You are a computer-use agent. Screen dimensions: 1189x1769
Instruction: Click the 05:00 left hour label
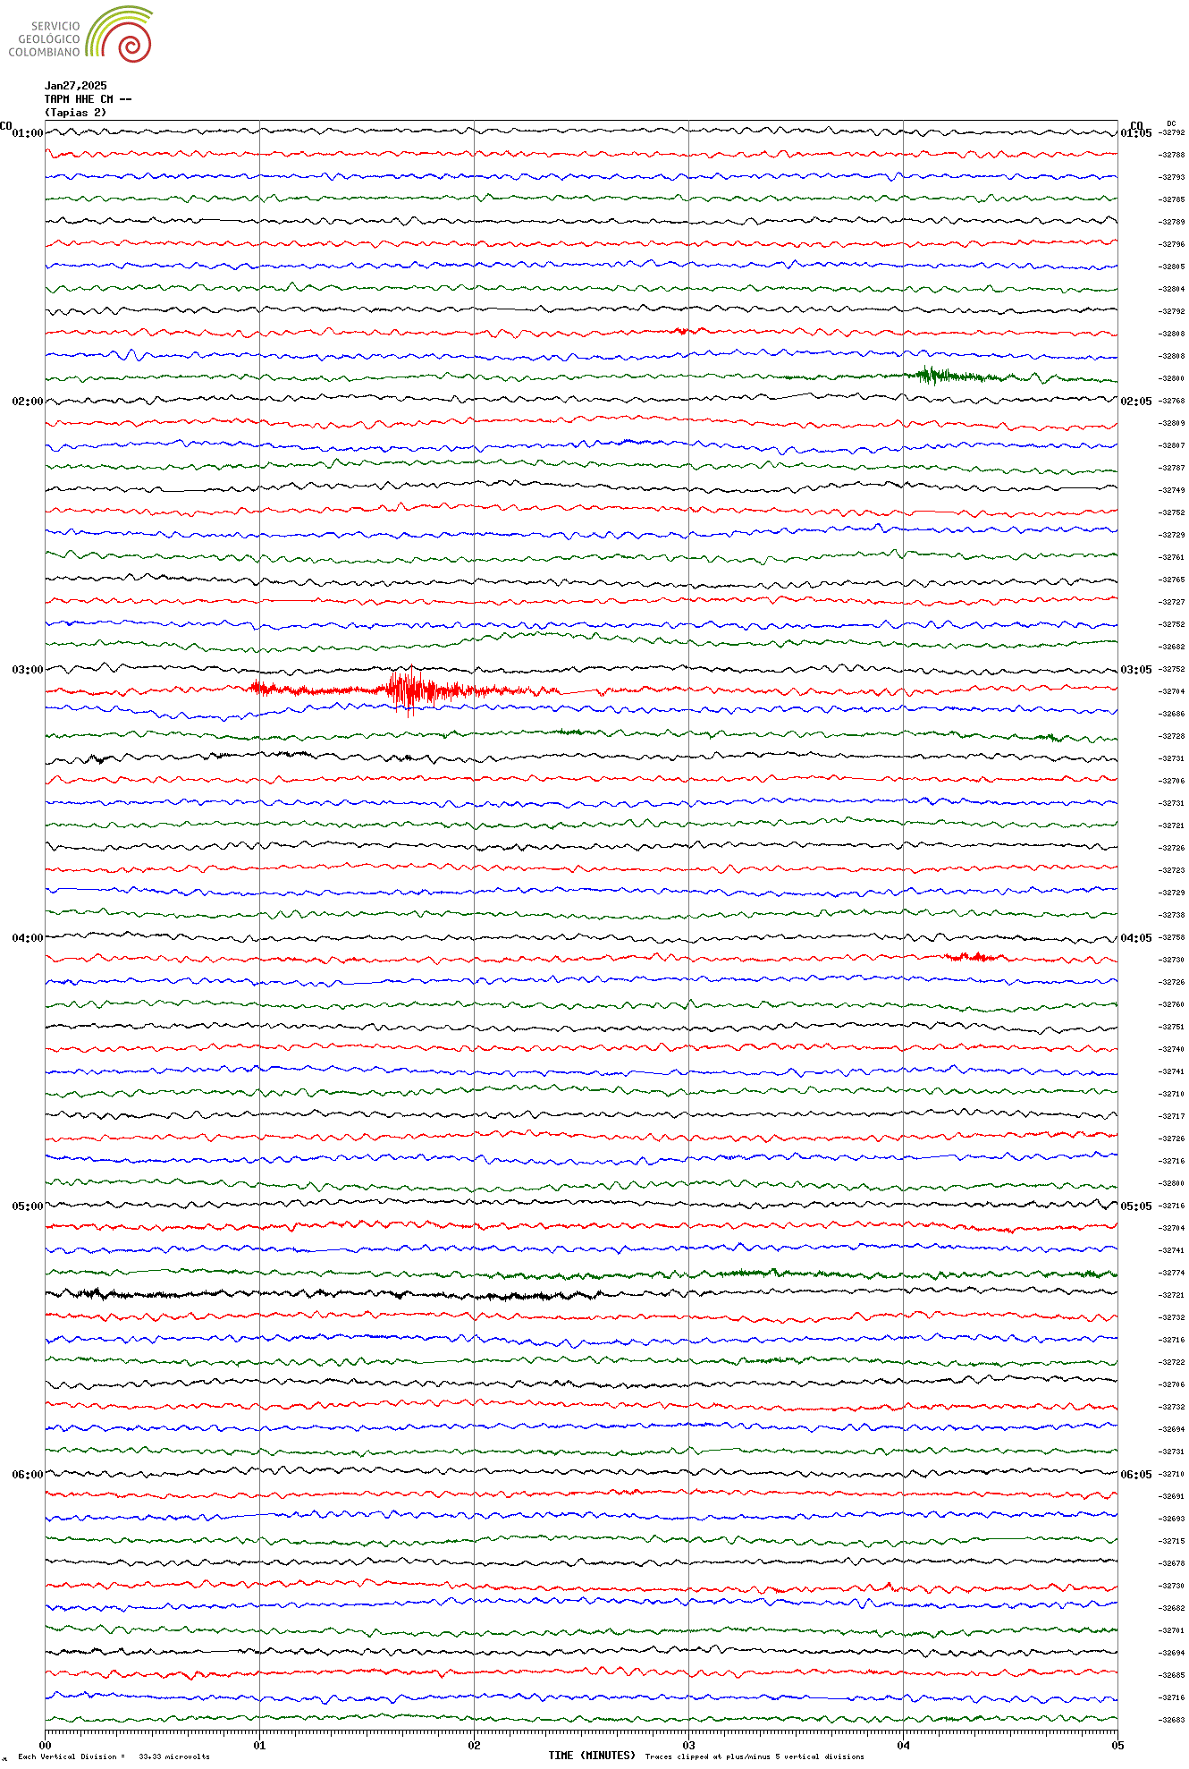click(27, 1206)
